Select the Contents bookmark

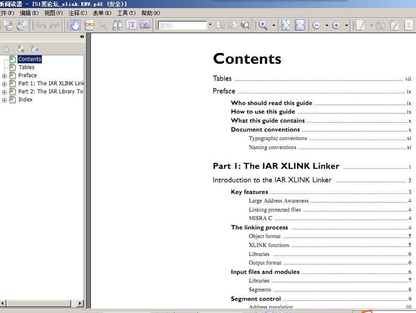[x=30, y=59]
